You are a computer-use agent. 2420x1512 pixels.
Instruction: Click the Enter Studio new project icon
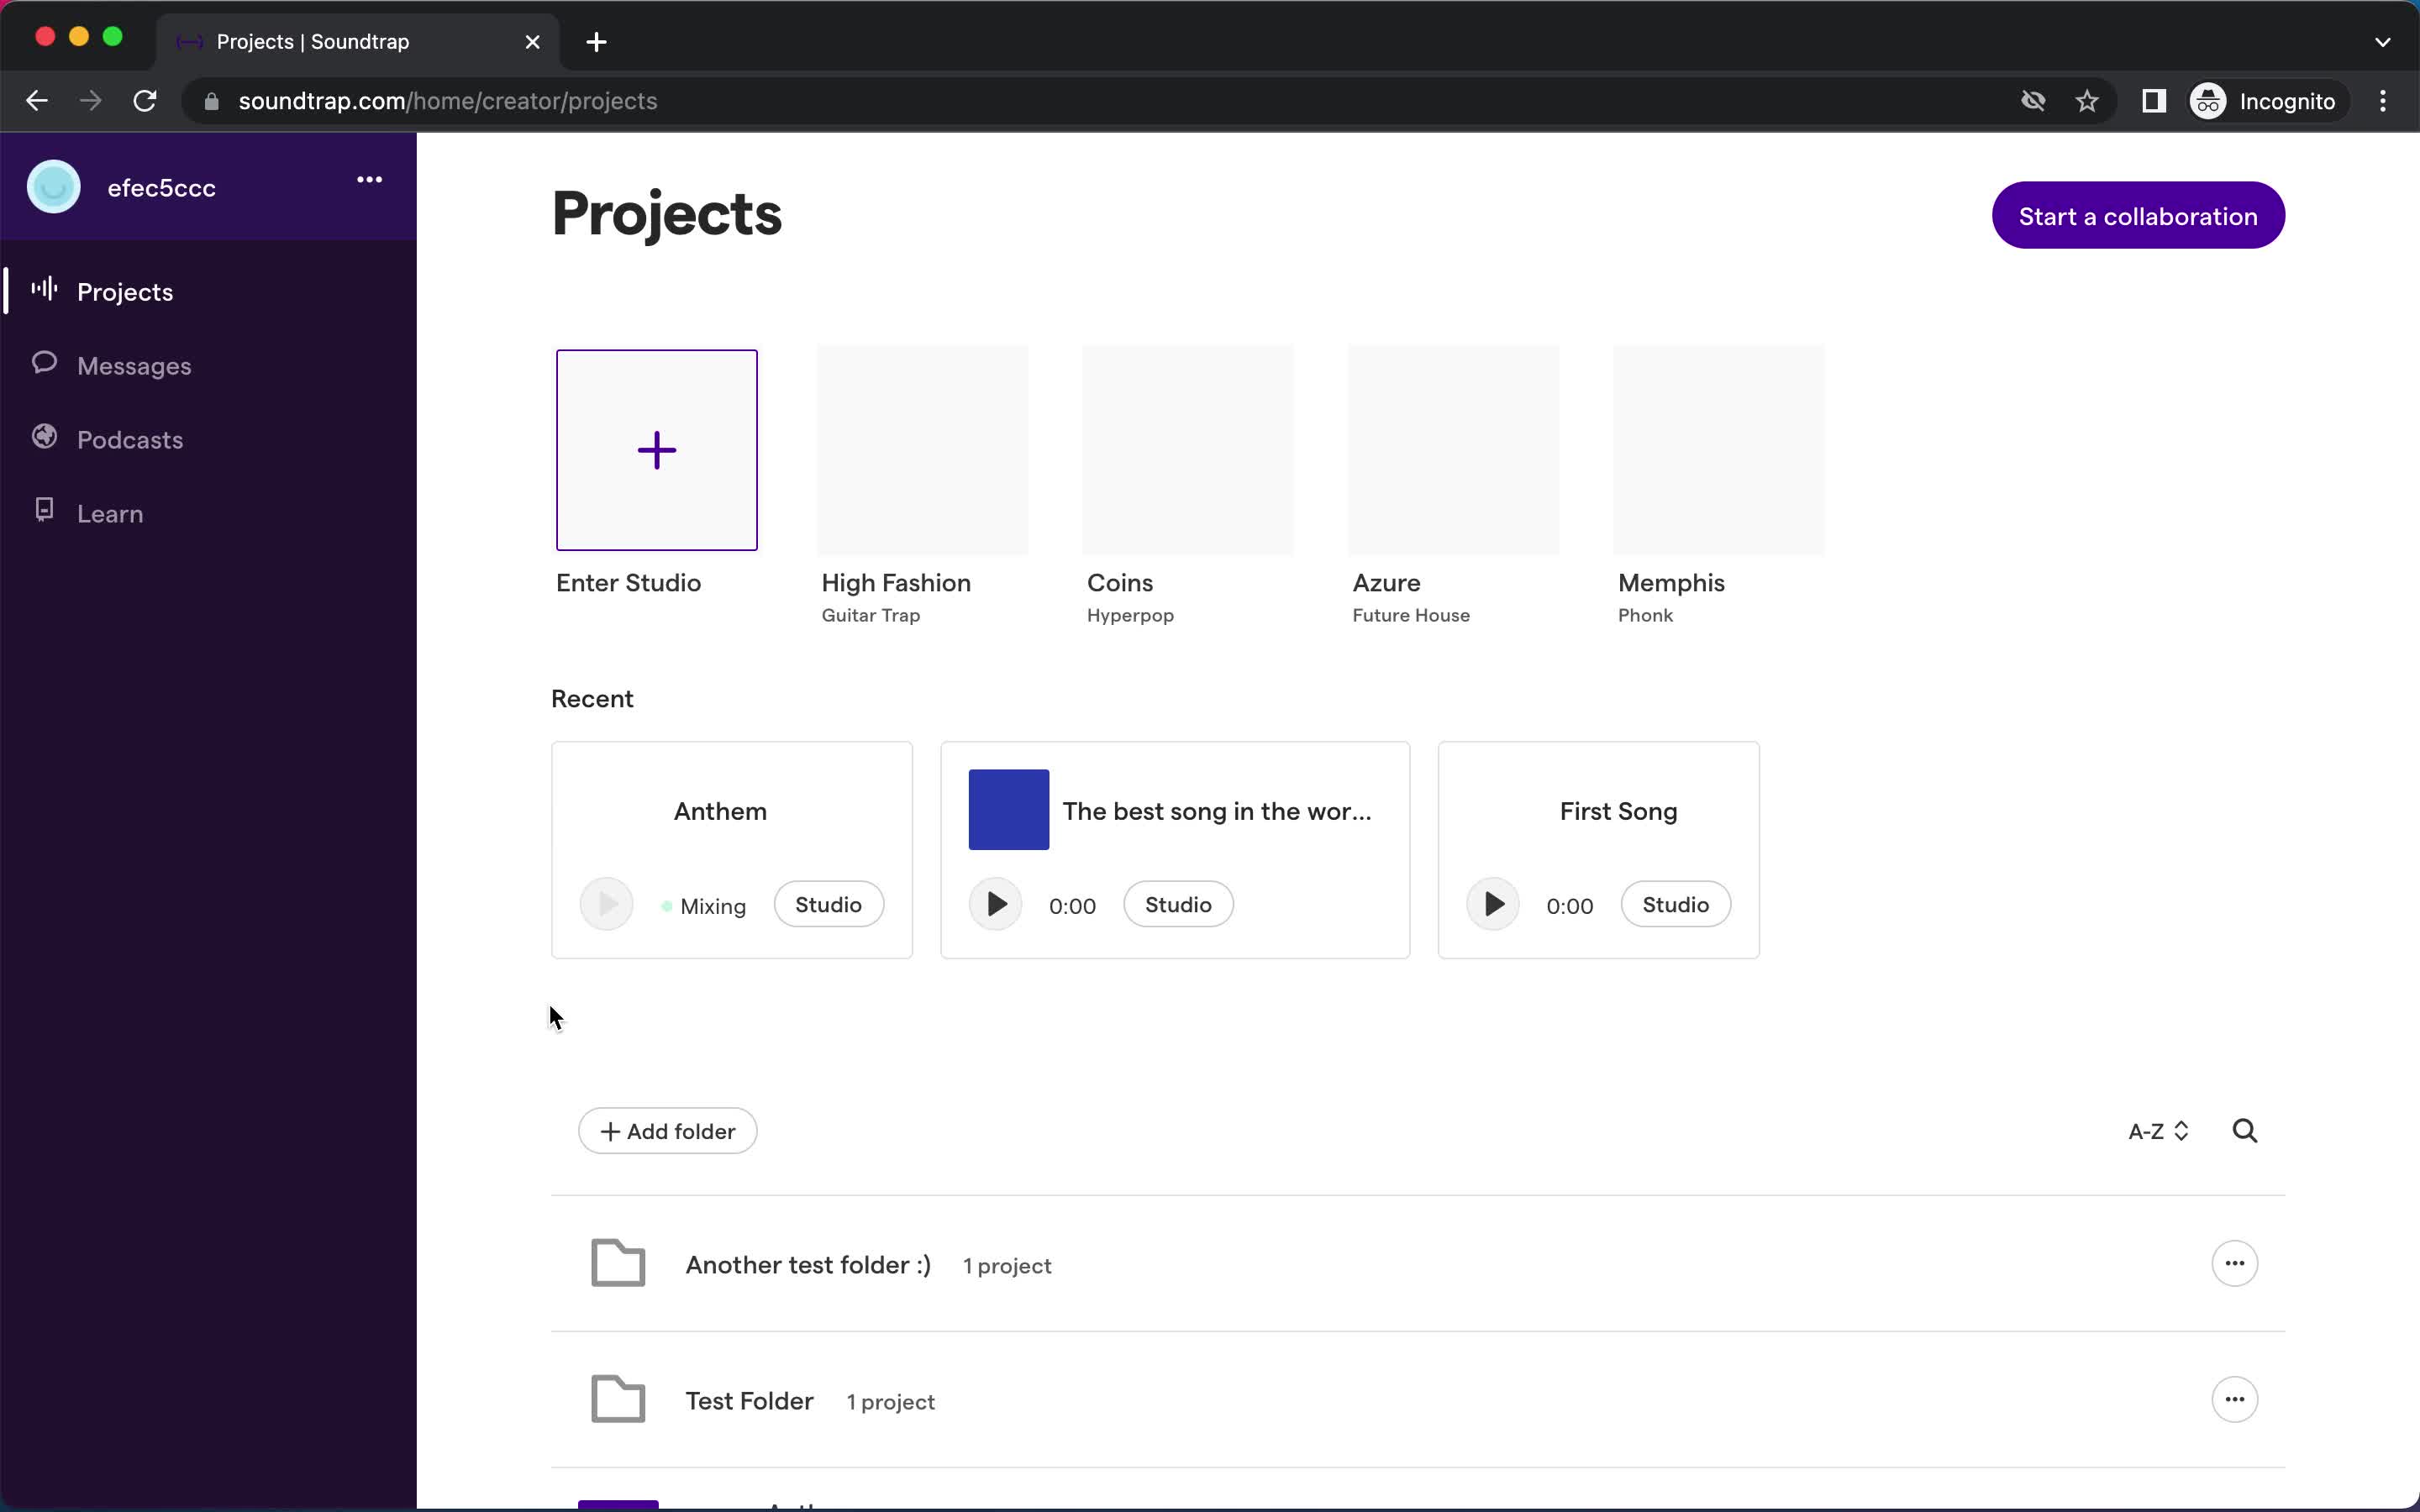tap(657, 449)
